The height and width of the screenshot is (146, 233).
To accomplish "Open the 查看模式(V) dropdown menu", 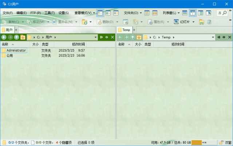I will click(x=85, y=13).
